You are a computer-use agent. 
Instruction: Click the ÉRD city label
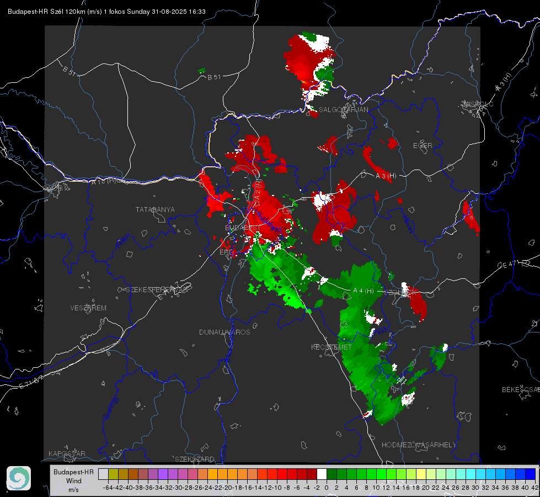coord(226,252)
